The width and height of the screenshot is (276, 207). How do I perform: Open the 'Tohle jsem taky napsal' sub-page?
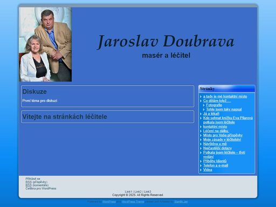[224, 109]
